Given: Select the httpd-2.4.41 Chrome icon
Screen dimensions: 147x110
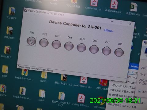Looking at the screenshot, I should [25, 72].
